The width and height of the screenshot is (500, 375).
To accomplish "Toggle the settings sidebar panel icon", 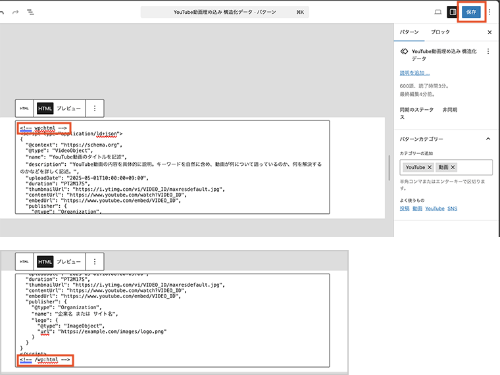I will (453, 12).
